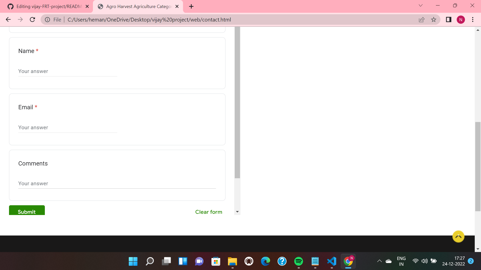
Task: Reload the contact.html page
Action: [x=32, y=19]
